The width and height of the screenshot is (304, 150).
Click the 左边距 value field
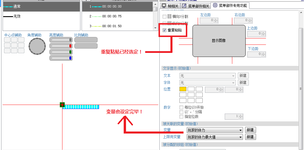tap(209, 20)
